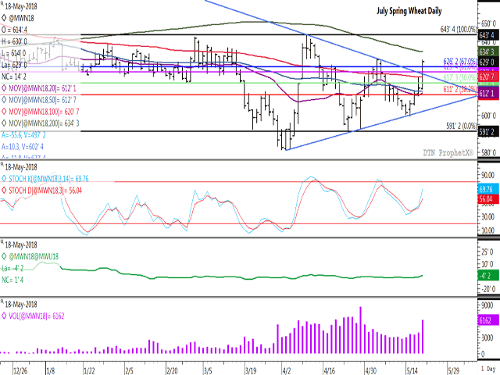Click the magnifier icon in the spread pane
This screenshot has width=500, height=375.
[2, 242]
